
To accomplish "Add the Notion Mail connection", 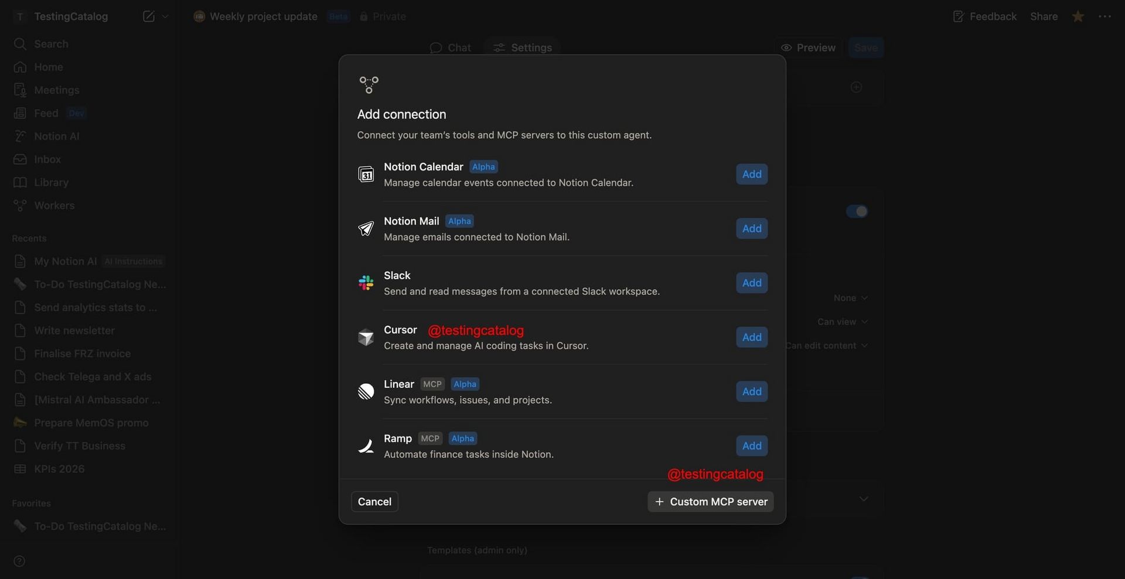I will (752, 229).
